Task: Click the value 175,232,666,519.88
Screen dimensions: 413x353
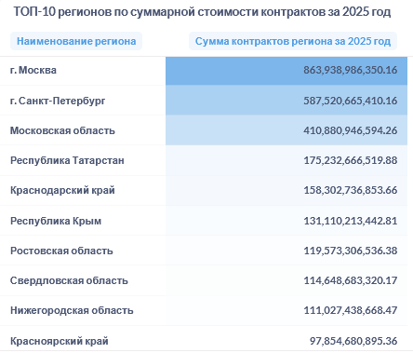Action: tap(351, 160)
